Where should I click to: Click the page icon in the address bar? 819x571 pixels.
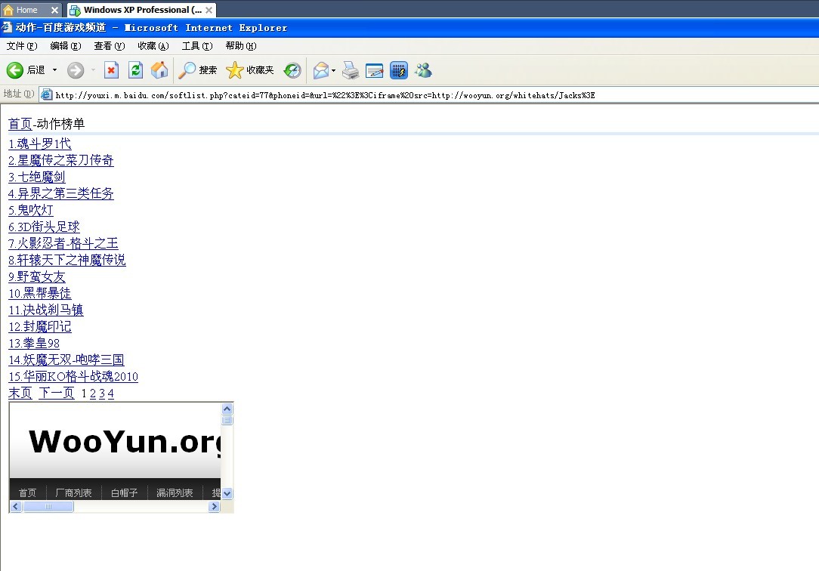pyautogui.click(x=47, y=94)
